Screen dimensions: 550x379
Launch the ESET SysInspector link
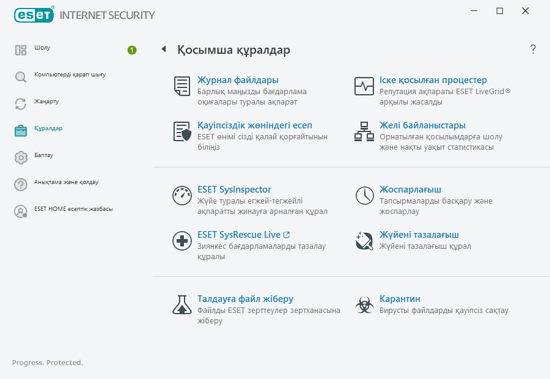[x=234, y=189]
